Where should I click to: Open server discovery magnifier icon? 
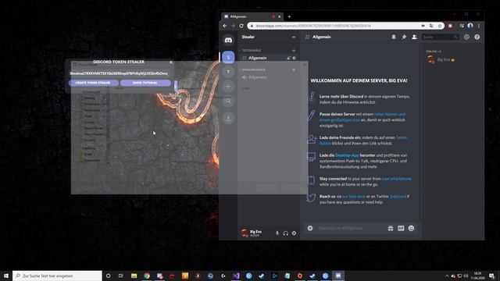228,101
